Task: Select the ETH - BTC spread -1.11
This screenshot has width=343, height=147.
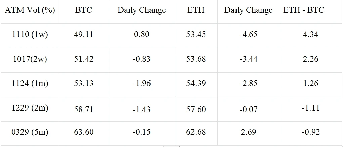Action: pos(310,108)
